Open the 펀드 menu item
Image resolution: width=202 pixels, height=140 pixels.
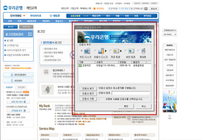point(108,16)
